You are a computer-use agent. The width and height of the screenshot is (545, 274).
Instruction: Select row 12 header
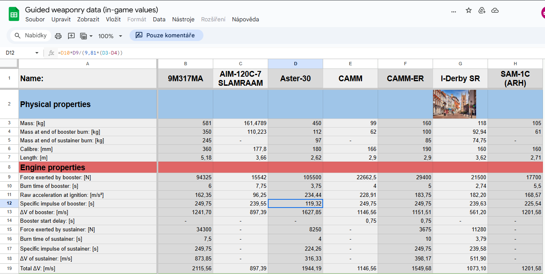pos(9,203)
